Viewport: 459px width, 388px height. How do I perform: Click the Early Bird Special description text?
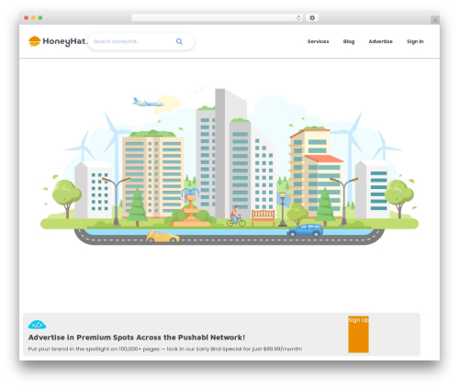(165, 349)
